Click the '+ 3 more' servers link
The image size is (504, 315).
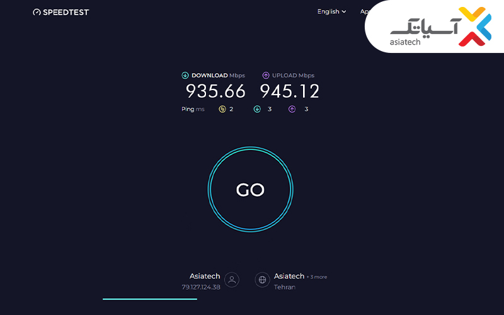(317, 277)
